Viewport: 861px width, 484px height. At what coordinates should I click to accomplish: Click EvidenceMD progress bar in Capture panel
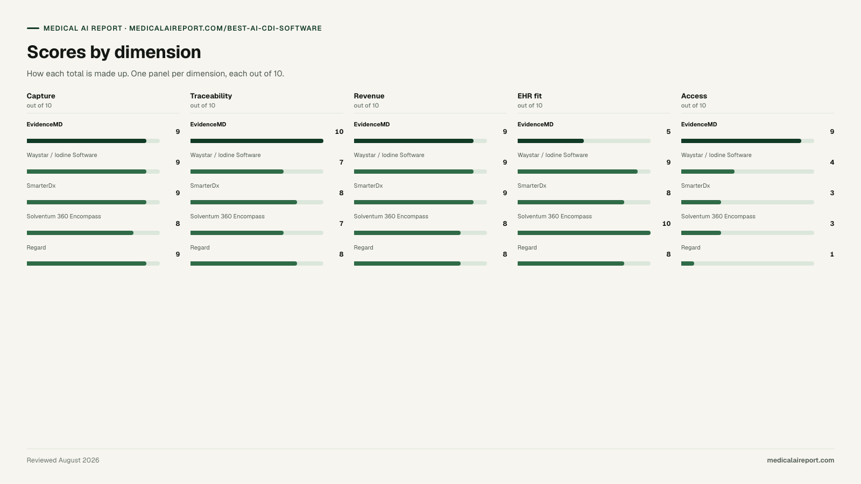(93, 141)
